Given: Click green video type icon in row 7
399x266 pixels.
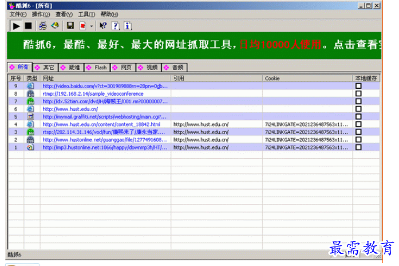Looking at the screenshot, I should (x=30, y=101).
